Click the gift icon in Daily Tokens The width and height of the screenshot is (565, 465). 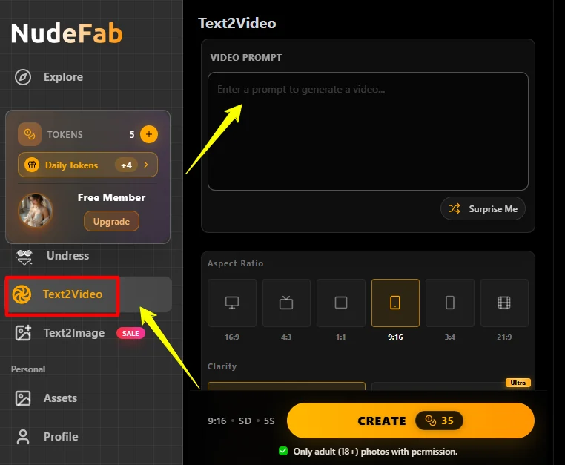(x=32, y=165)
